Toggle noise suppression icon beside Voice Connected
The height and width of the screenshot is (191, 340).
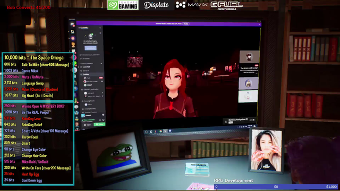100,120
